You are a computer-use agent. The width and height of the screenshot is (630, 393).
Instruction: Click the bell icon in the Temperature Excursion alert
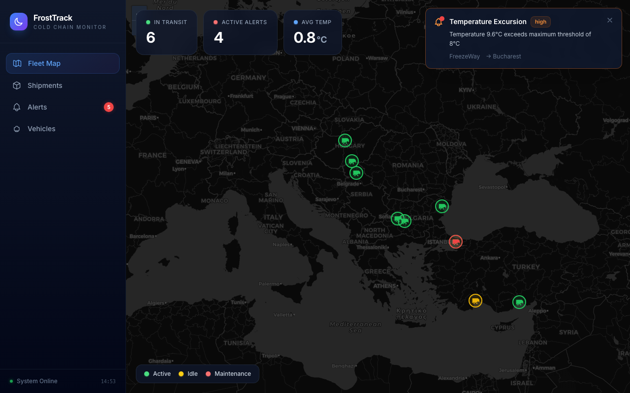pyautogui.click(x=439, y=22)
